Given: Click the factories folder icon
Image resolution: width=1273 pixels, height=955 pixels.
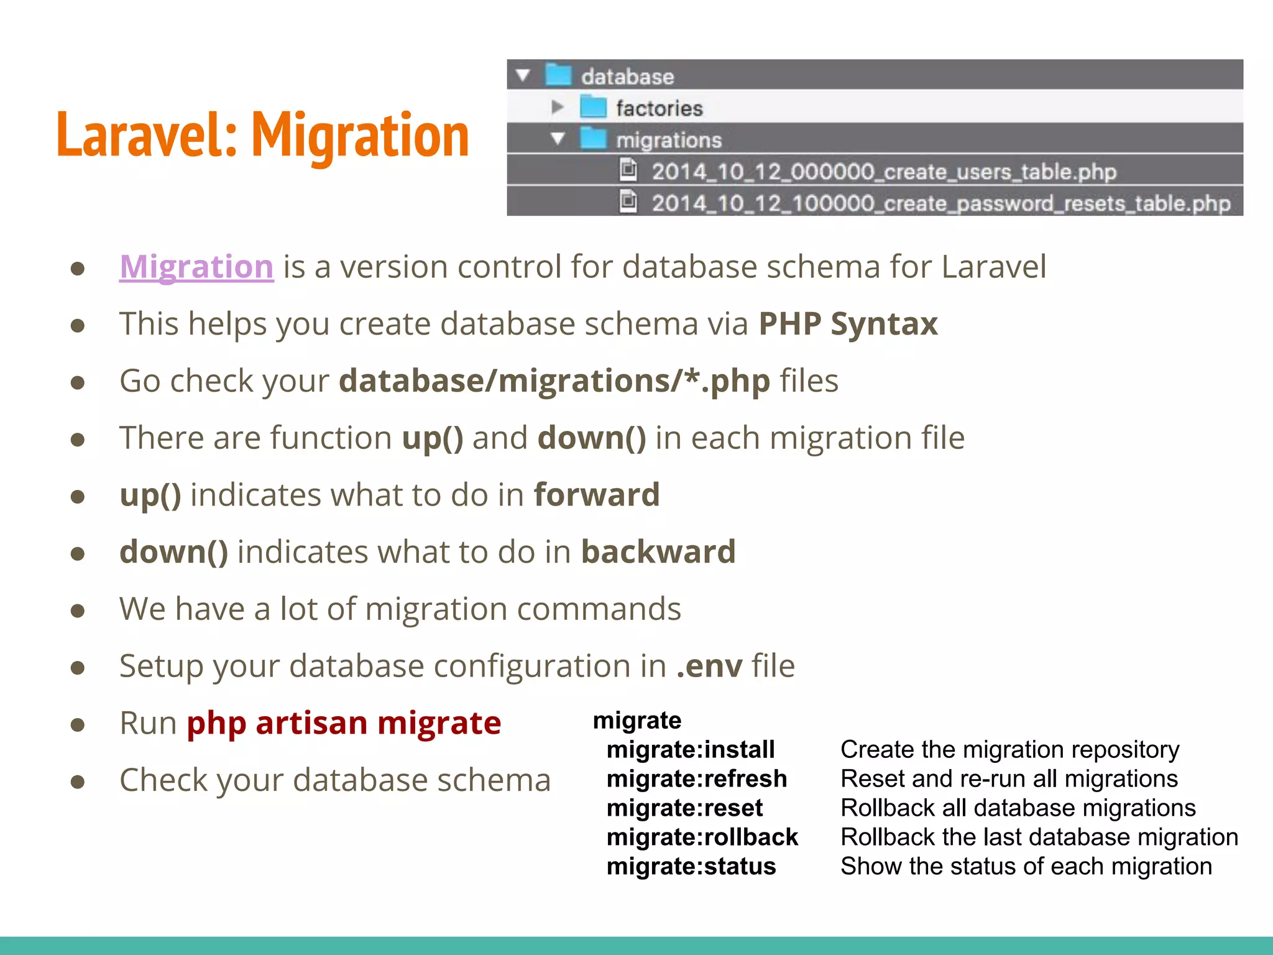Looking at the screenshot, I should (x=593, y=107).
